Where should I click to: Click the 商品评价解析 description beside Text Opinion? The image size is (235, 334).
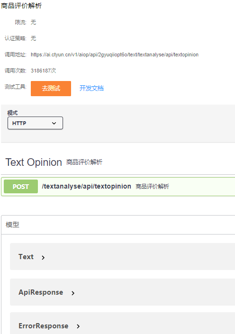(x=84, y=162)
